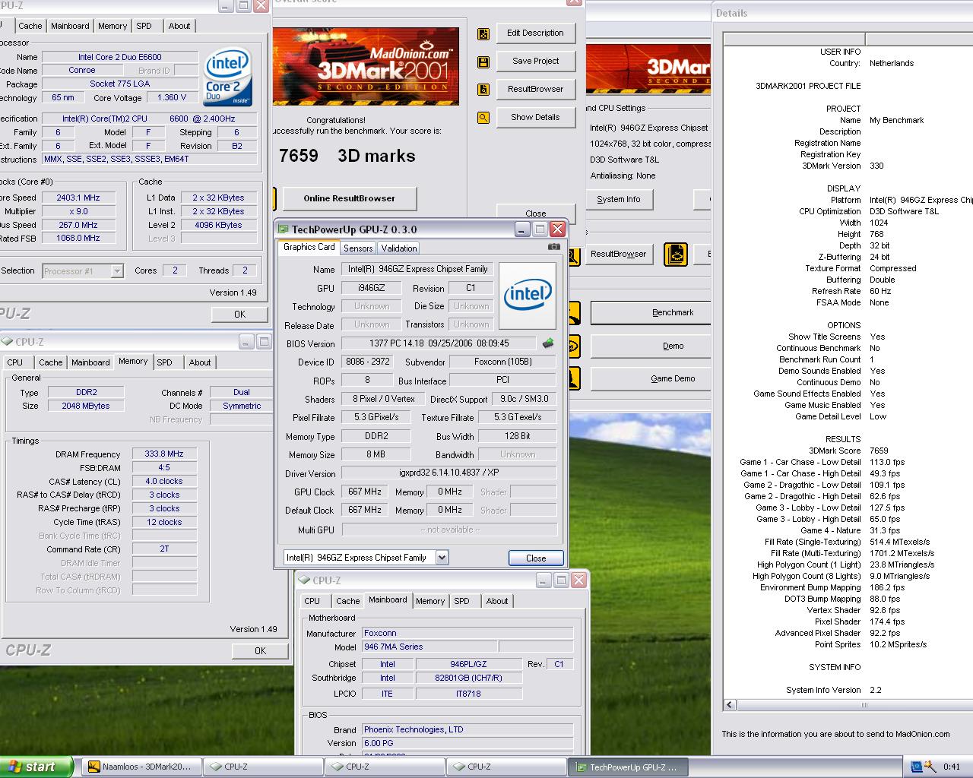The height and width of the screenshot is (778, 973).
Task: Click the Pixel Fillrate value 5.3 GPixel/s
Action: pos(376,417)
